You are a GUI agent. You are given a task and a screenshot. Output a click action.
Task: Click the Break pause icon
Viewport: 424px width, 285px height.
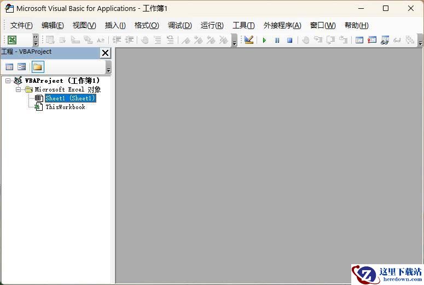coord(277,40)
